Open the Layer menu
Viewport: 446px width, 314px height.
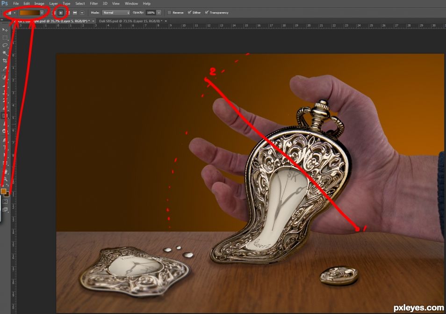click(53, 3)
